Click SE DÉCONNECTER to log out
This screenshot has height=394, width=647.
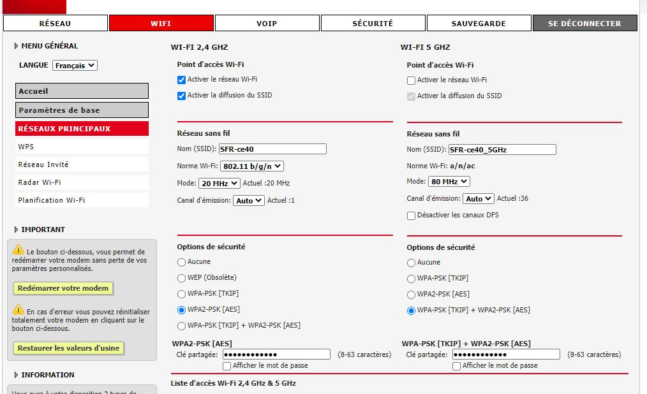[x=584, y=24]
